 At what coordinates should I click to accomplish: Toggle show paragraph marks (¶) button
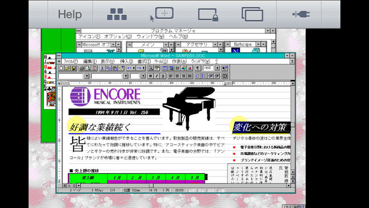(198, 68)
